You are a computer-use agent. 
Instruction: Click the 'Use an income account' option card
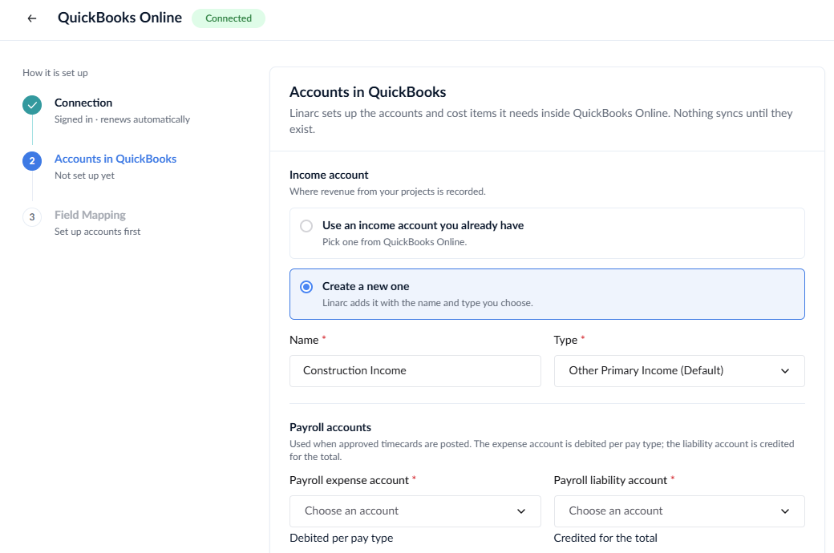point(547,233)
